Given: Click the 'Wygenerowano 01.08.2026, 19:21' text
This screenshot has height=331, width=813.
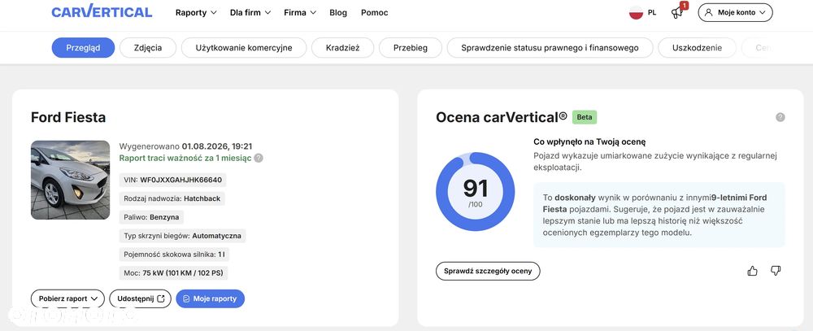Looking at the screenshot, I should (x=185, y=146).
